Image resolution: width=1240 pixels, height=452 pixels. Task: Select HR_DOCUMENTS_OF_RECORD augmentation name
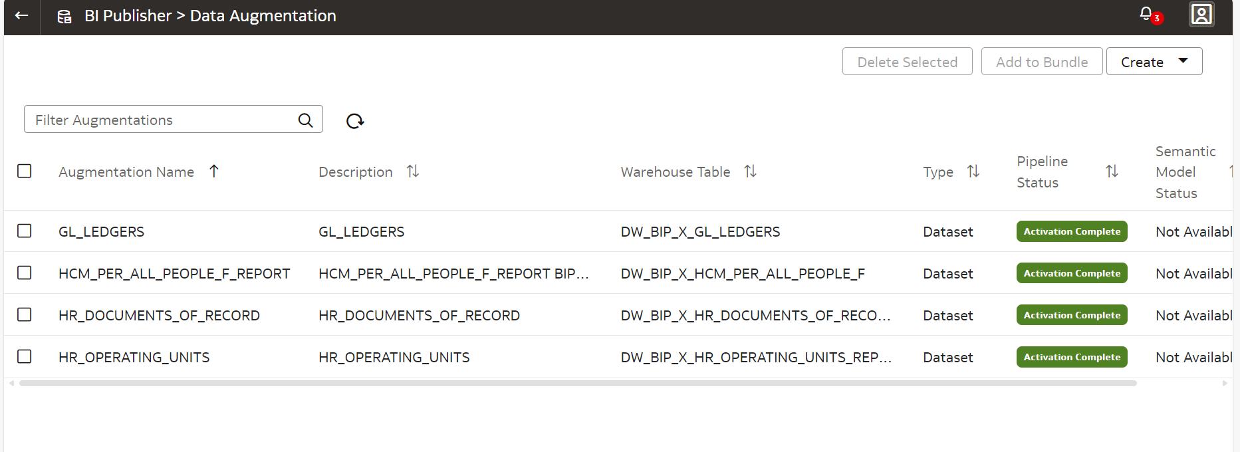(159, 316)
